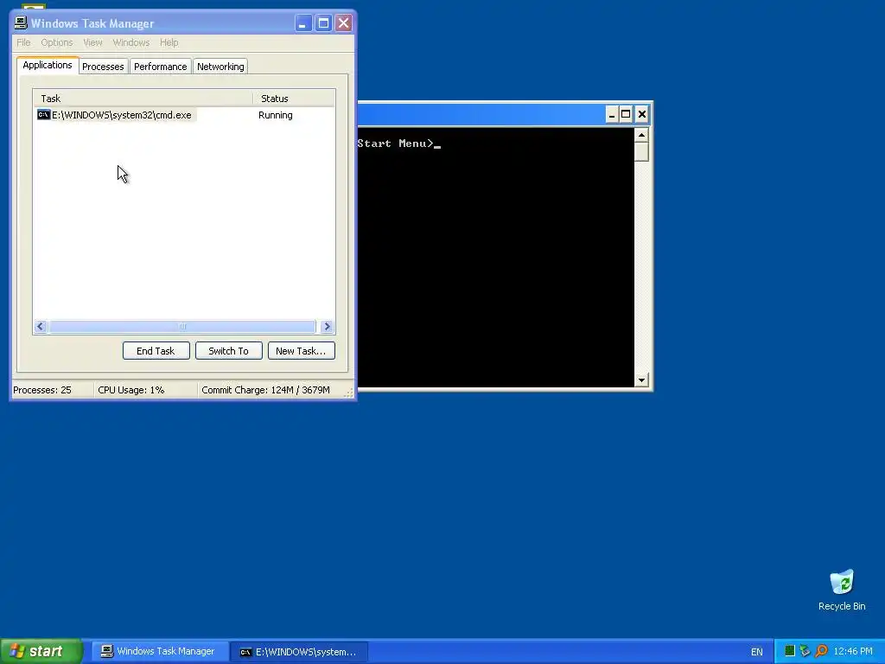885x664 pixels.
Task: Click the Task Manager title bar icon
Action: [x=21, y=22]
